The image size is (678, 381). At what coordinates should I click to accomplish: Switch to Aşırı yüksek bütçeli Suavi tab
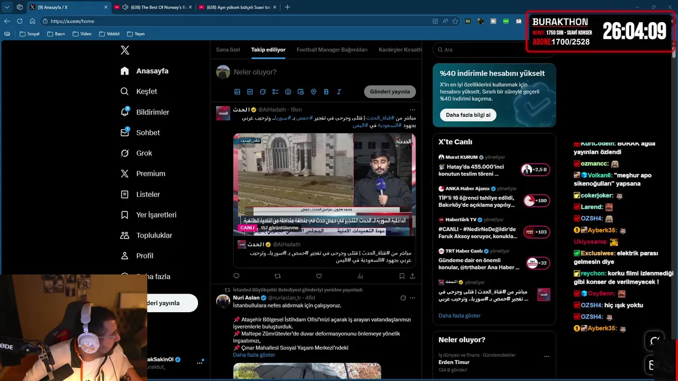click(x=237, y=7)
